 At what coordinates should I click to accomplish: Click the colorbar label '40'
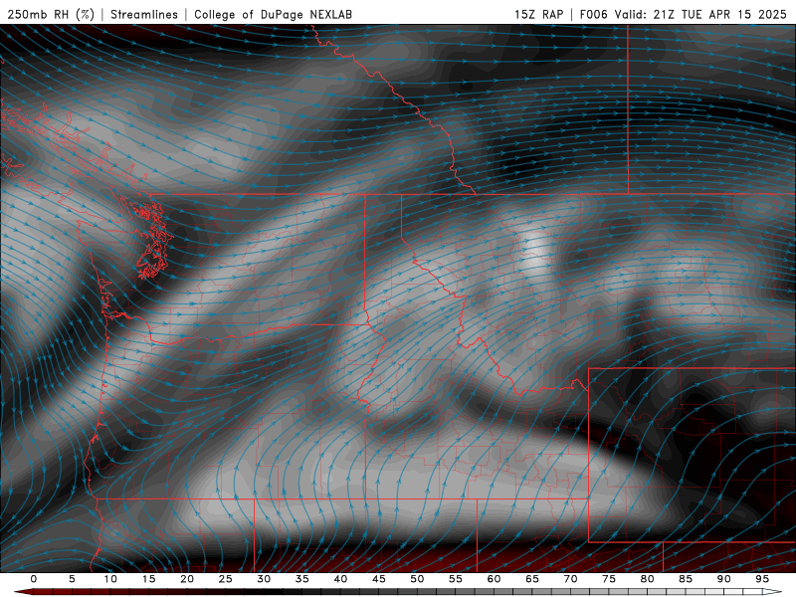(x=340, y=579)
